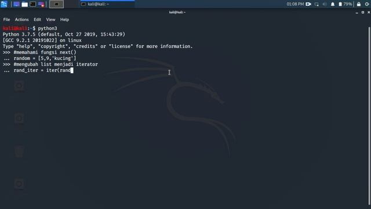Select the kali@kali taskbar window button
Screen dimensions: 371x209
pos(108,4)
